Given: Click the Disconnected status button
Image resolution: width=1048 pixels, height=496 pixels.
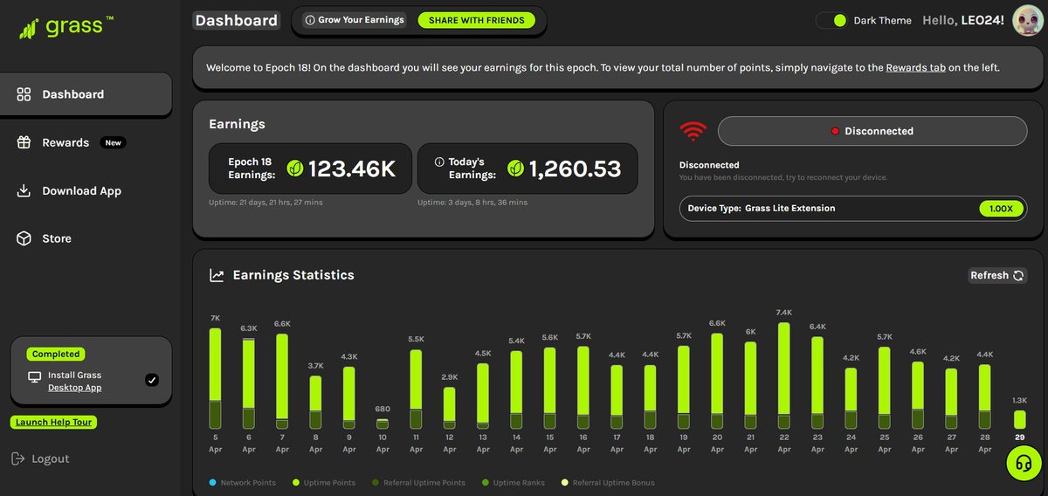Looking at the screenshot, I should [x=872, y=131].
